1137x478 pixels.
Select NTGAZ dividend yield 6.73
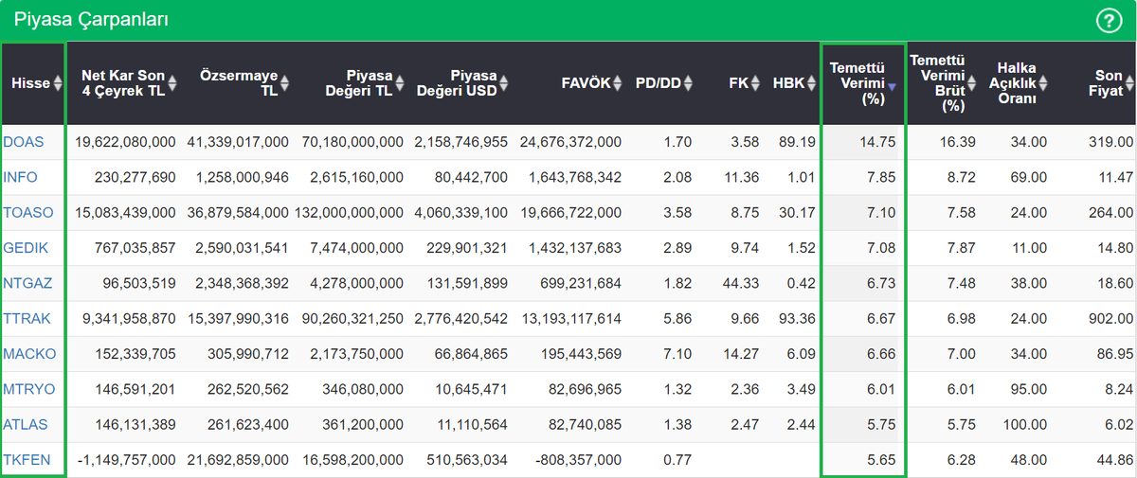pyautogui.click(x=881, y=283)
